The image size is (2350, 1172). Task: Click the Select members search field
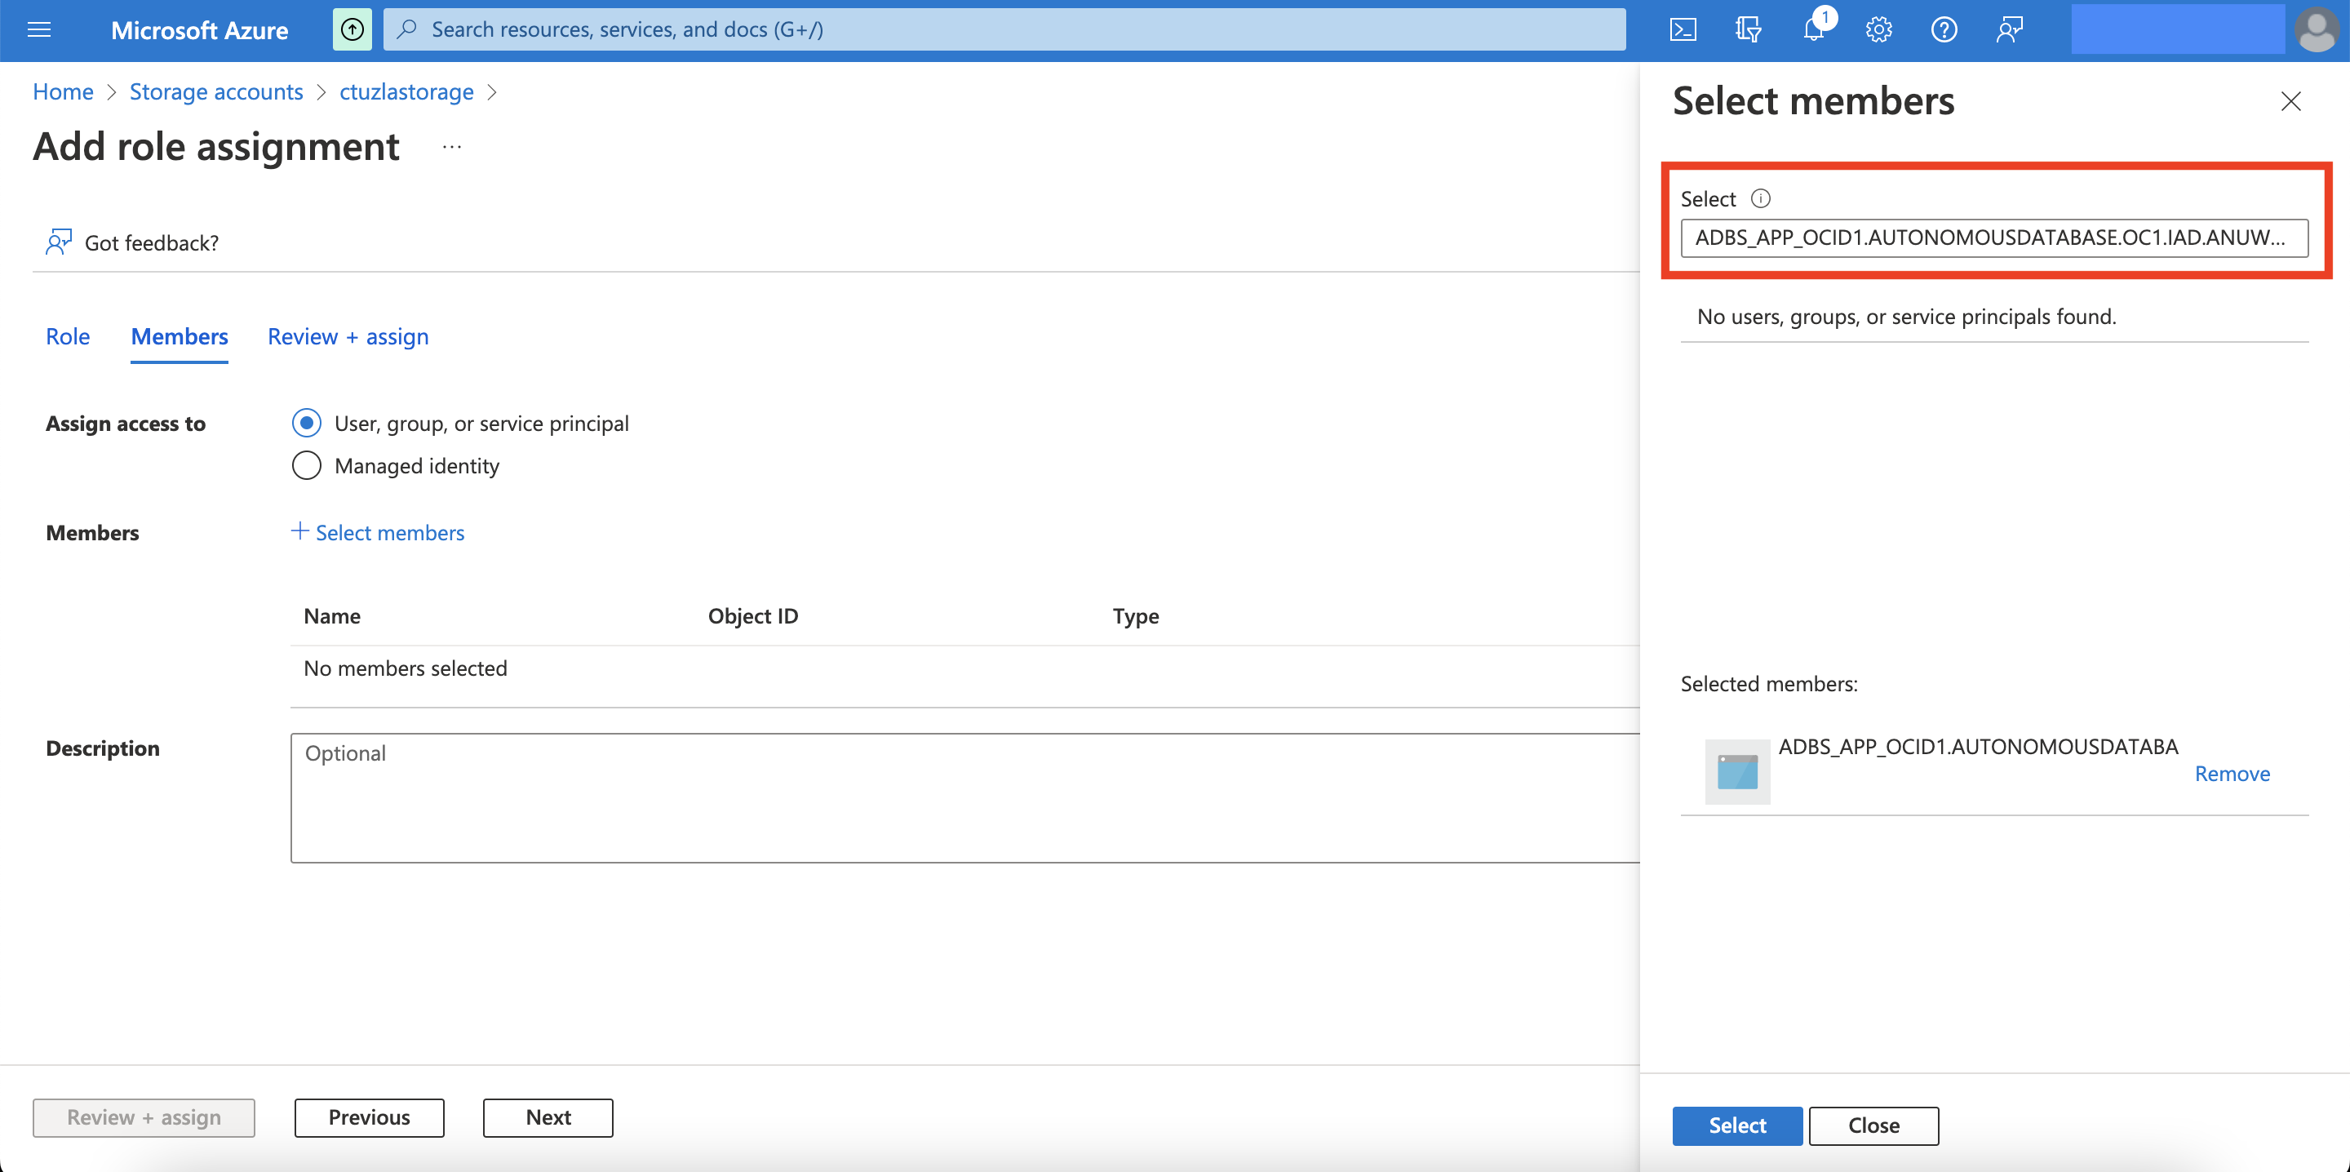click(1993, 238)
